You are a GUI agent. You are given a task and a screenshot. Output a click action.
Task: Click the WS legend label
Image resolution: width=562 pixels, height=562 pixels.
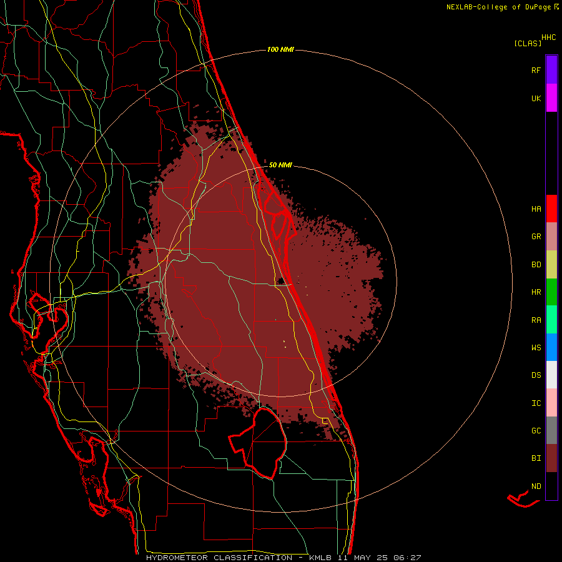click(536, 348)
